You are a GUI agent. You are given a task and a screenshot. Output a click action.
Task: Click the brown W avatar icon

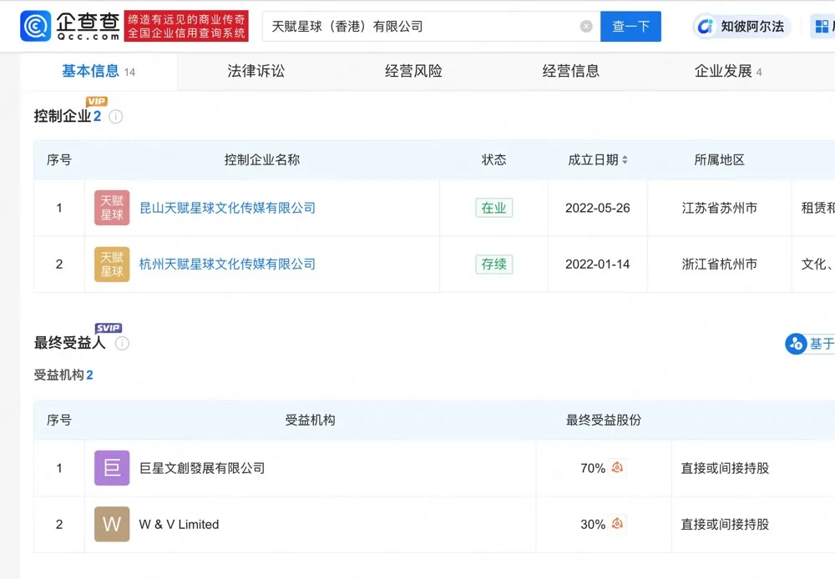pos(112,524)
